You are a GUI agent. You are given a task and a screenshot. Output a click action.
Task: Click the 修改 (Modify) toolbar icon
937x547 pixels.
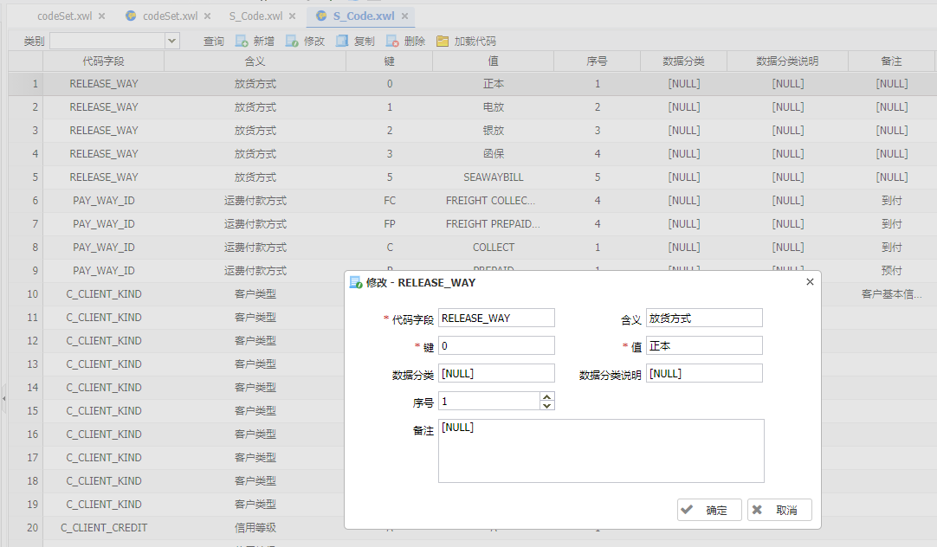[292, 41]
